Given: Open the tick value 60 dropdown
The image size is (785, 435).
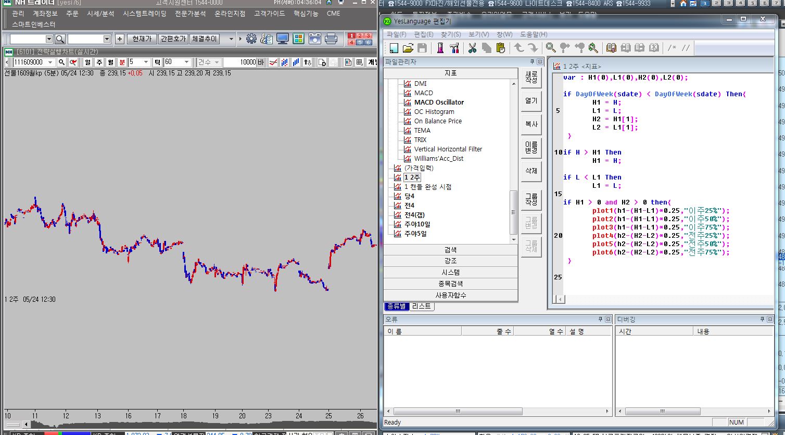Looking at the screenshot, I should (186, 62).
